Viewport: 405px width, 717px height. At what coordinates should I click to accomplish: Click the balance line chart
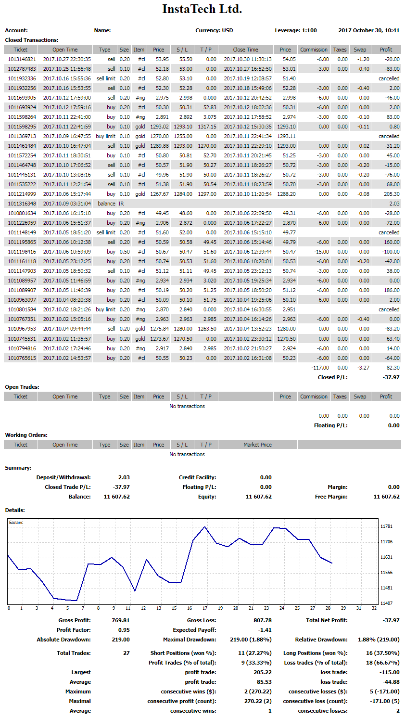[x=193, y=562]
